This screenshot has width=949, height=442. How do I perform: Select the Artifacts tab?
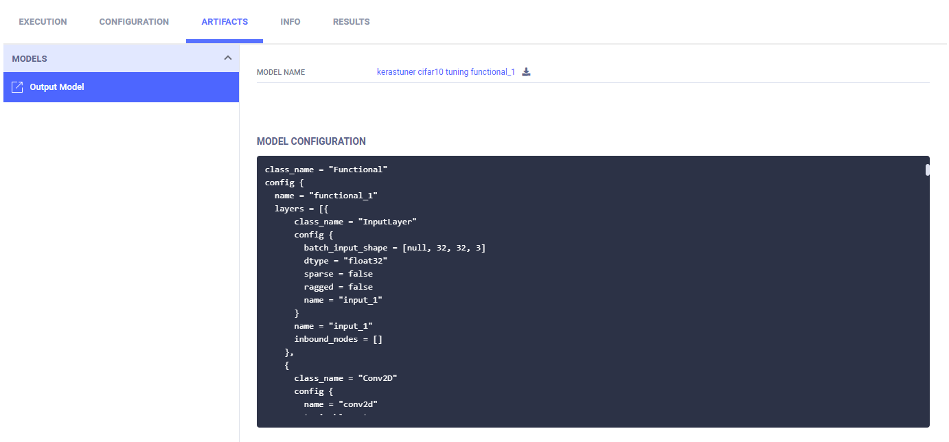click(225, 22)
